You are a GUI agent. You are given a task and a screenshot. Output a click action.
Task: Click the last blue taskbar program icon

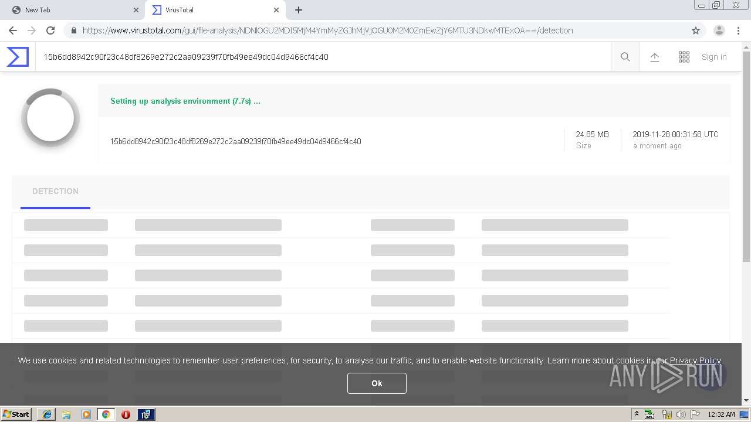pyautogui.click(x=146, y=414)
